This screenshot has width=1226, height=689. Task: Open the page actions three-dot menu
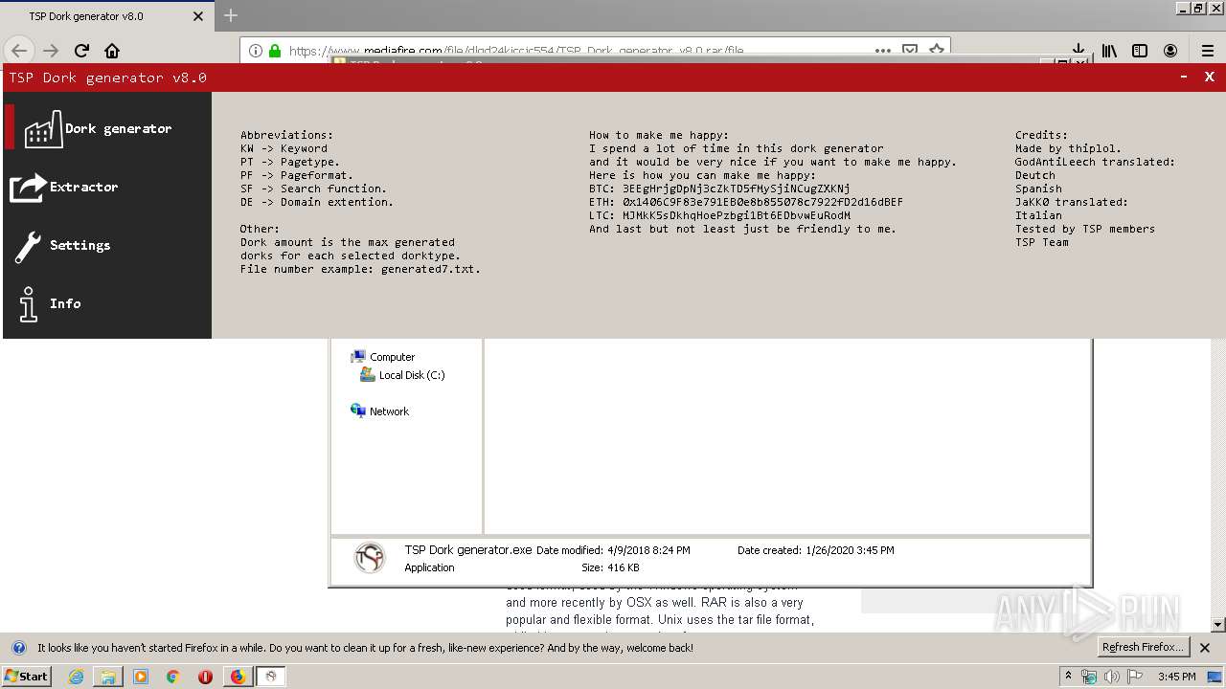click(883, 50)
